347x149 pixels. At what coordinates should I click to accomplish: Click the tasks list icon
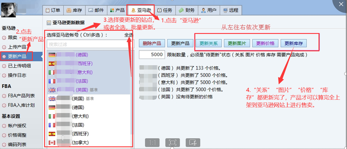click(x=159, y=10)
